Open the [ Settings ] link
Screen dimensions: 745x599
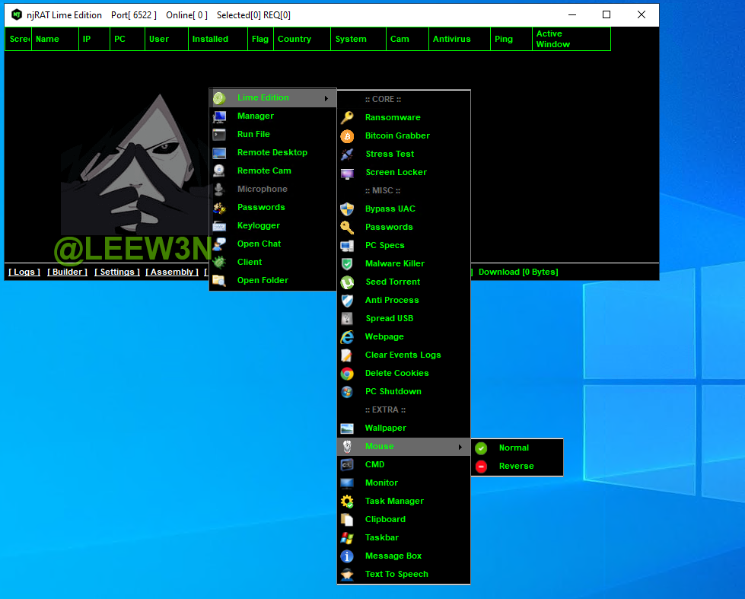(x=117, y=272)
